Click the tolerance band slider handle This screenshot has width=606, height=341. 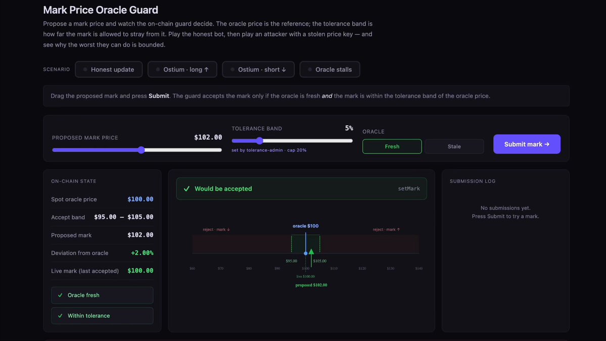coord(260,141)
